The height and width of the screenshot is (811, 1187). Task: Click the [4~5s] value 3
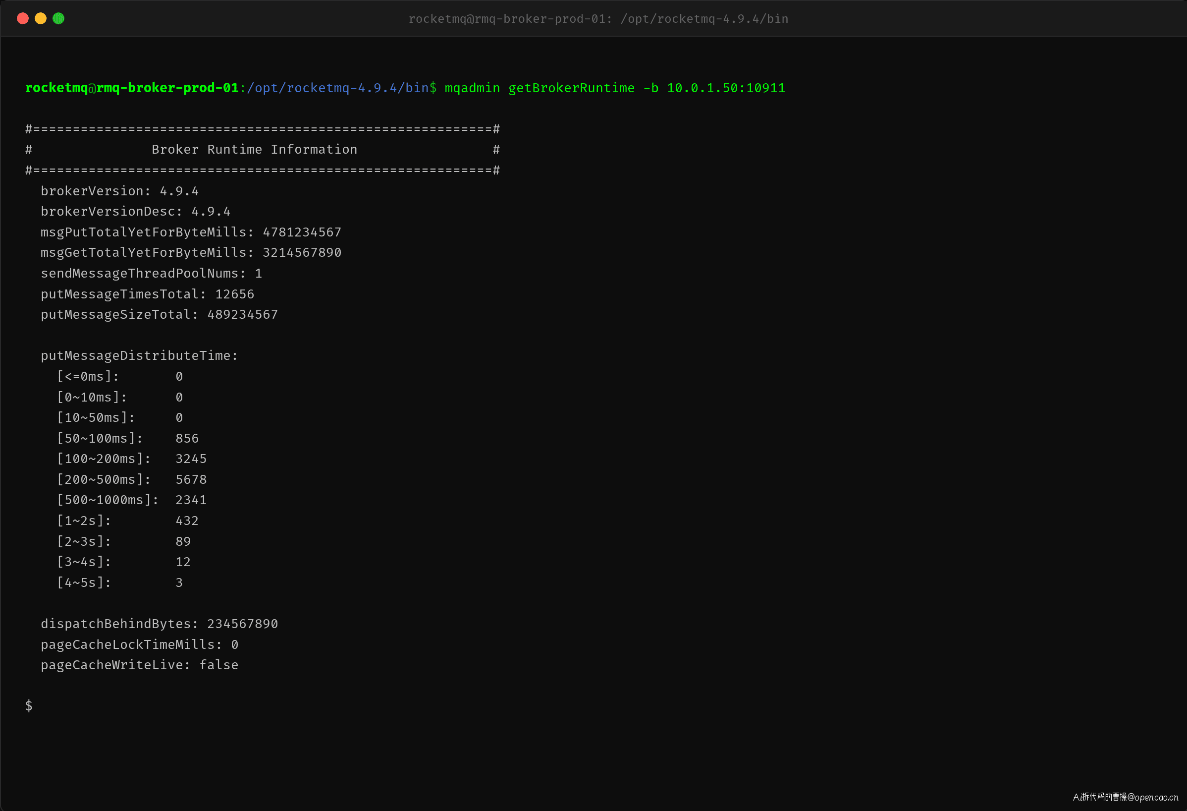(179, 582)
